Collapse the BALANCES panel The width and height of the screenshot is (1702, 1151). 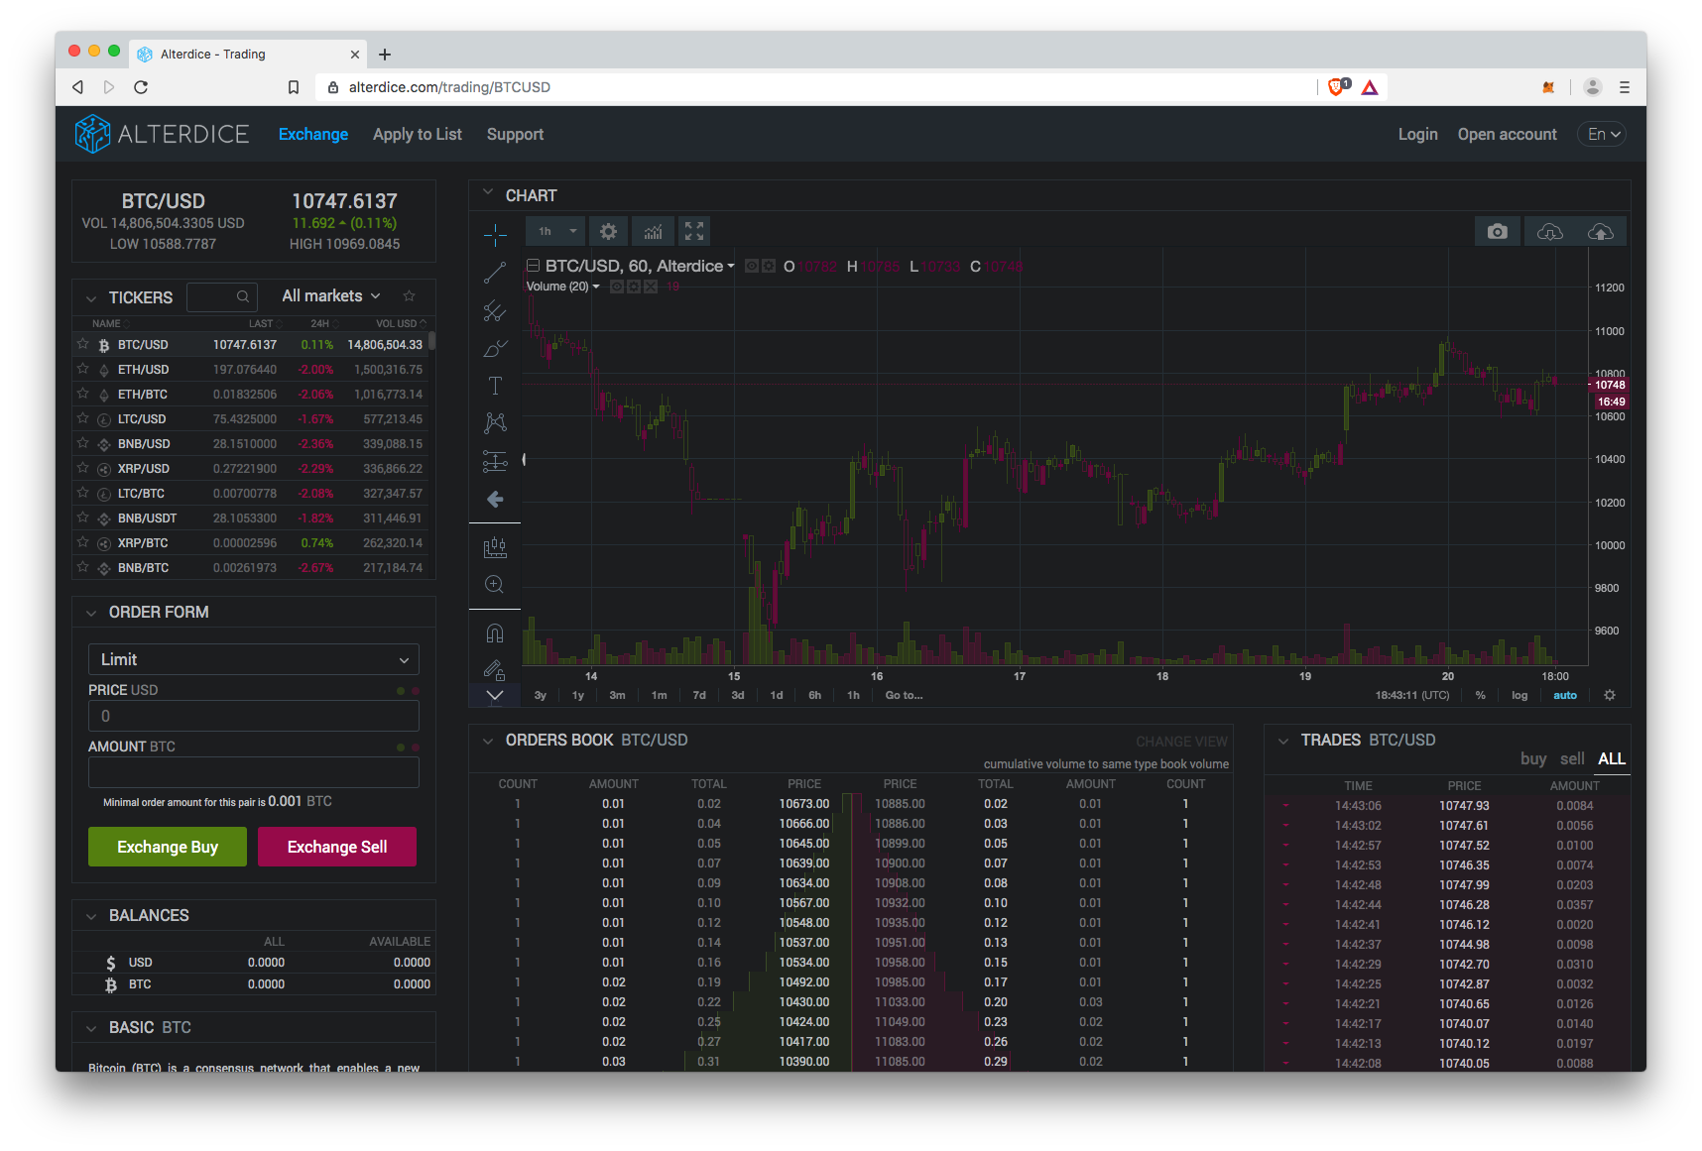click(91, 916)
